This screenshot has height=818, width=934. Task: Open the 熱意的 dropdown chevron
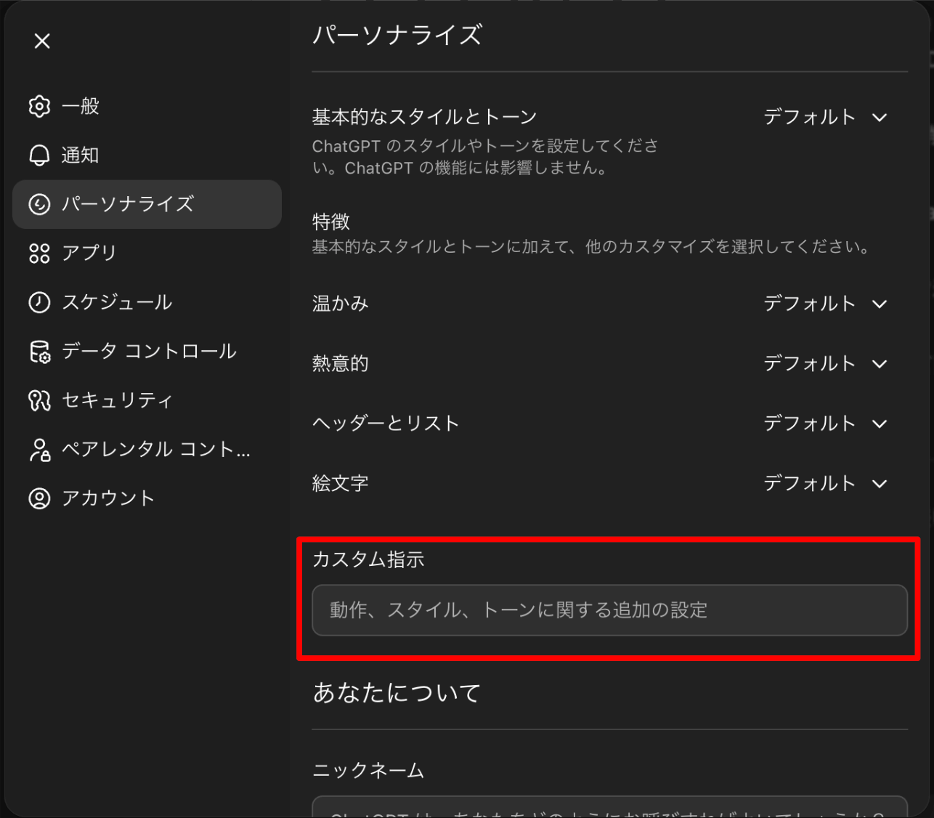[x=880, y=364]
